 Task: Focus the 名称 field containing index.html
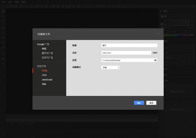click(x=126, y=53)
